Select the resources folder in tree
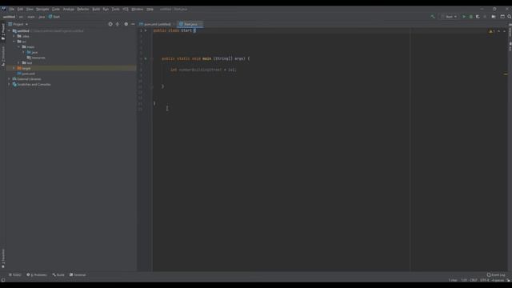This screenshot has height=288, width=512. coord(36,58)
